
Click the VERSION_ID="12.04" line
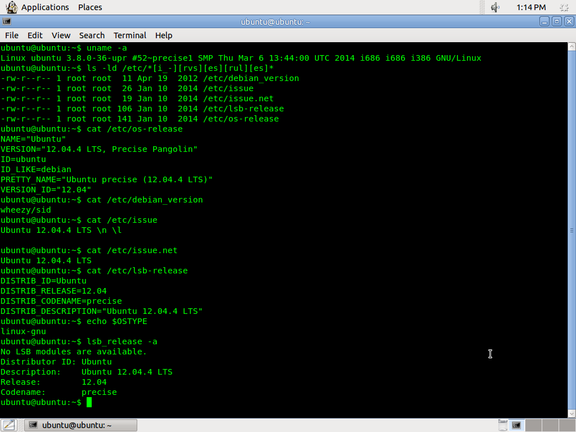[x=46, y=190]
